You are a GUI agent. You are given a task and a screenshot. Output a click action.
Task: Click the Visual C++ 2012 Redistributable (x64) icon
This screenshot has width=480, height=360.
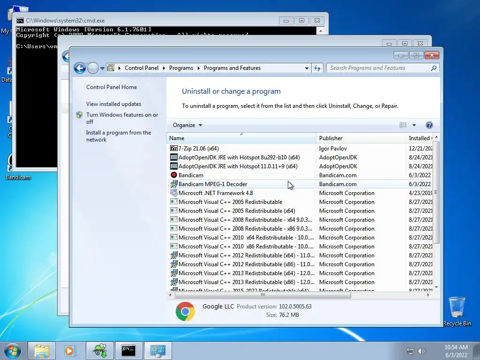click(173, 255)
